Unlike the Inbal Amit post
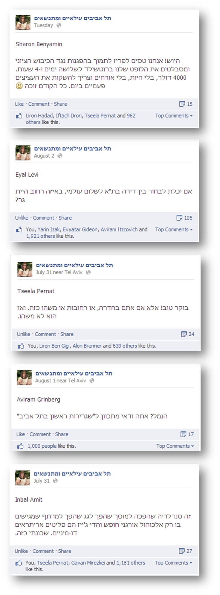220x595 pixels. point(21,551)
